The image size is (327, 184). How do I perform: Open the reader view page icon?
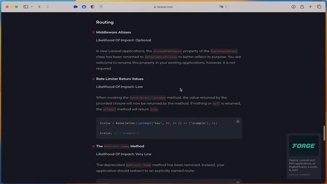tap(101, 7)
